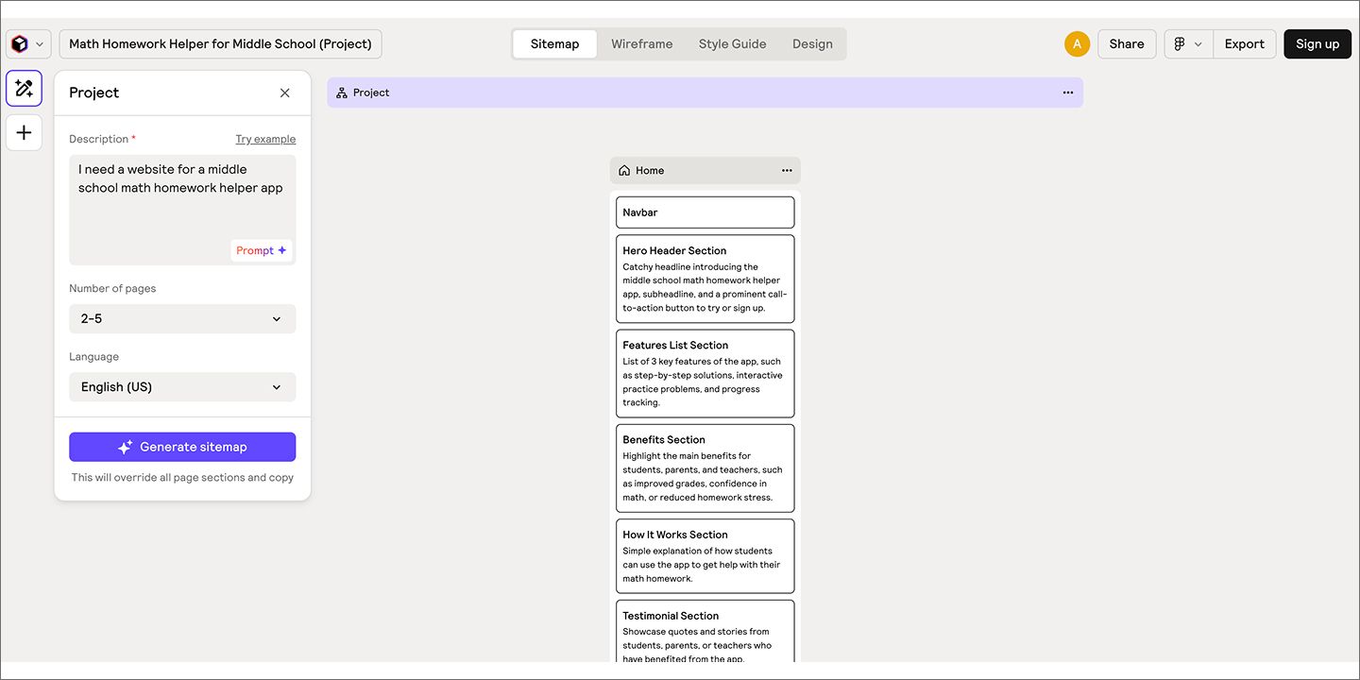Click the Generate sitemap button
Screen dimensions: 1360x680
(181, 446)
